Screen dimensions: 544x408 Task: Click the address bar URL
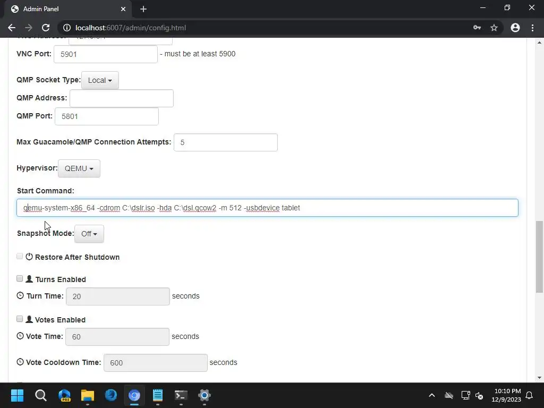click(131, 28)
